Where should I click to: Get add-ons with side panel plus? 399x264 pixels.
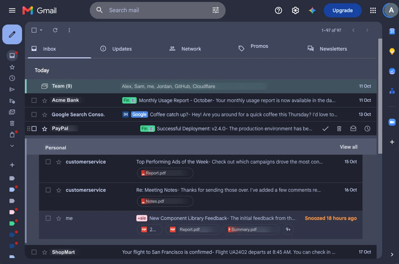[392, 142]
